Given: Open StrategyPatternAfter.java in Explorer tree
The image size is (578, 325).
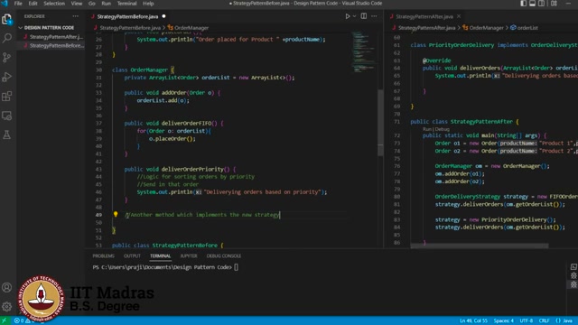Looking at the screenshot, I should pyautogui.click(x=53, y=36).
